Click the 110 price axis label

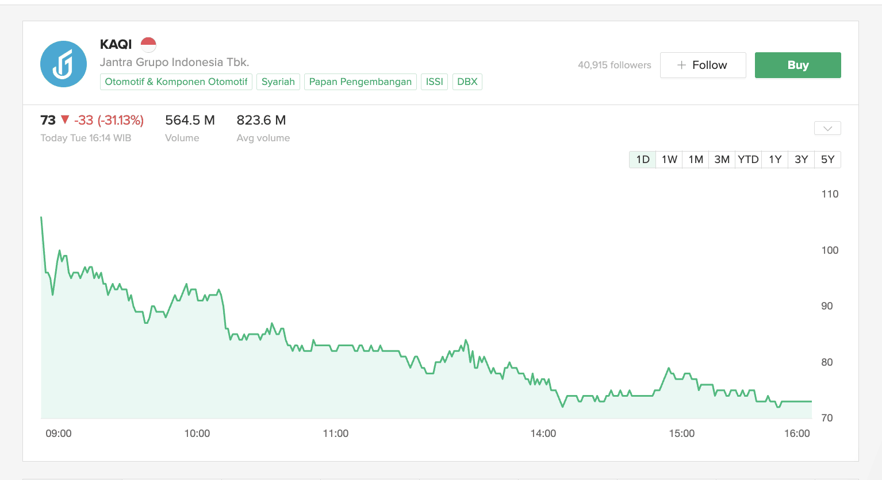830,194
